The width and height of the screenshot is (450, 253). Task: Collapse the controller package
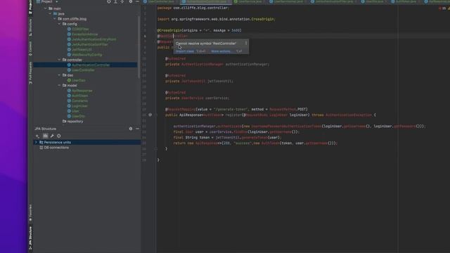pos(59,60)
